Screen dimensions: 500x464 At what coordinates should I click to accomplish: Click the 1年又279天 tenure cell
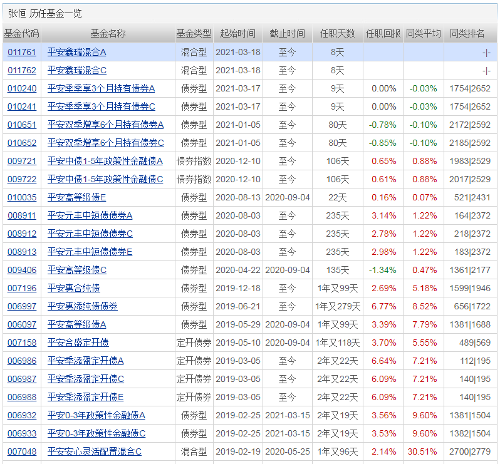[338, 307]
